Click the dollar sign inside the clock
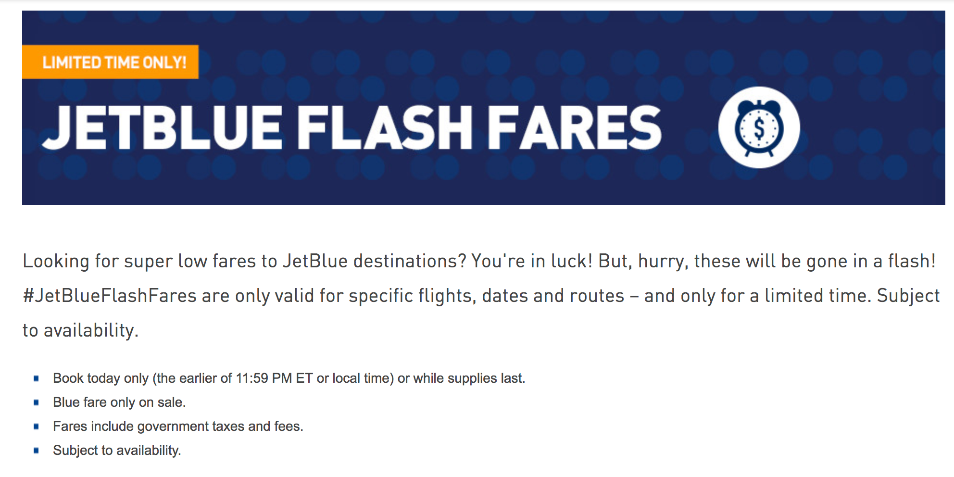Image resolution: width=954 pixels, height=477 pixels. (759, 129)
